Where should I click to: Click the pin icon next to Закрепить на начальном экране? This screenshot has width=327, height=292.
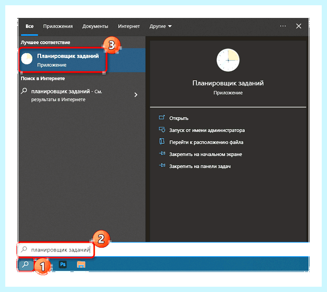(162, 153)
